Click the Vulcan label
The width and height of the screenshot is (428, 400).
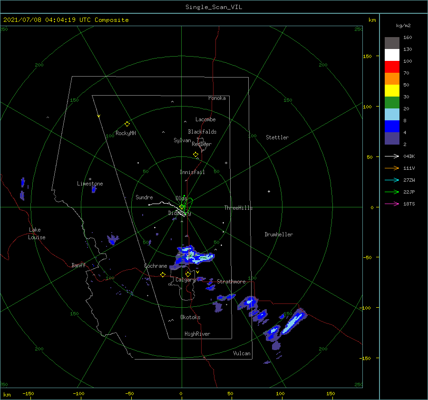[x=242, y=353]
